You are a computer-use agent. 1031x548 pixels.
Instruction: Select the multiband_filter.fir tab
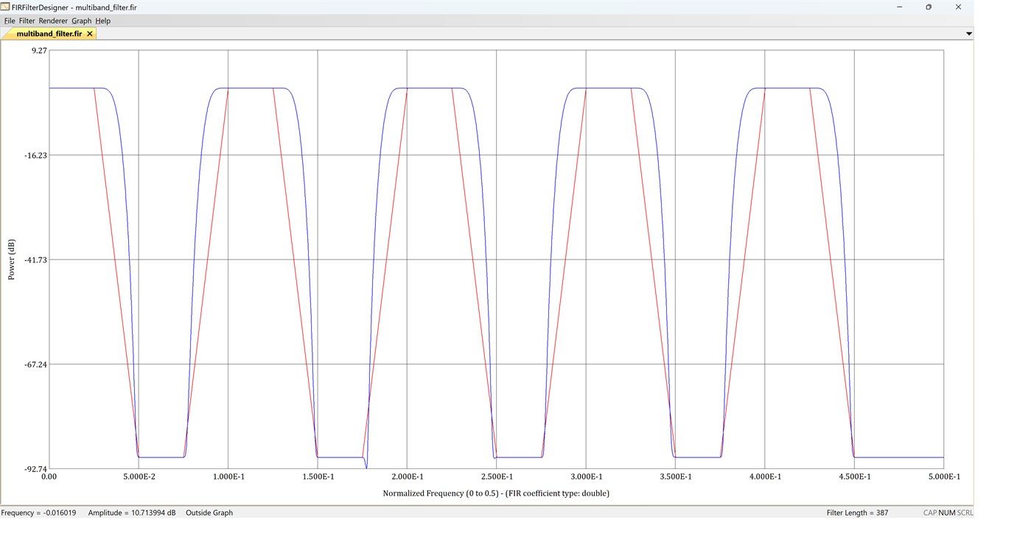(x=49, y=34)
